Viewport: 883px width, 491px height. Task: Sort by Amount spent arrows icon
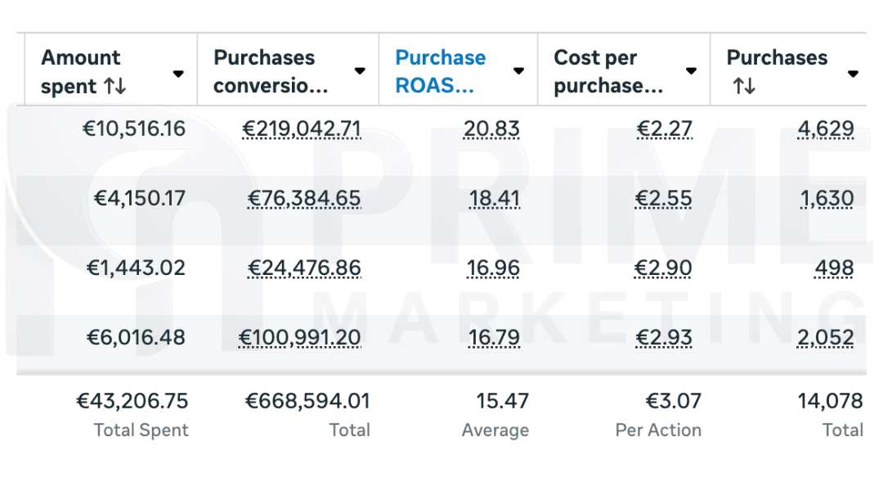pyautogui.click(x=115, y=86)
